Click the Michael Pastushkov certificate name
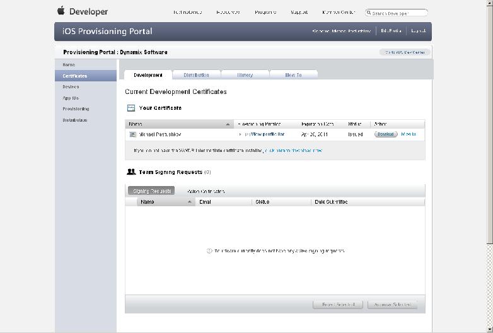 point(160,134)
